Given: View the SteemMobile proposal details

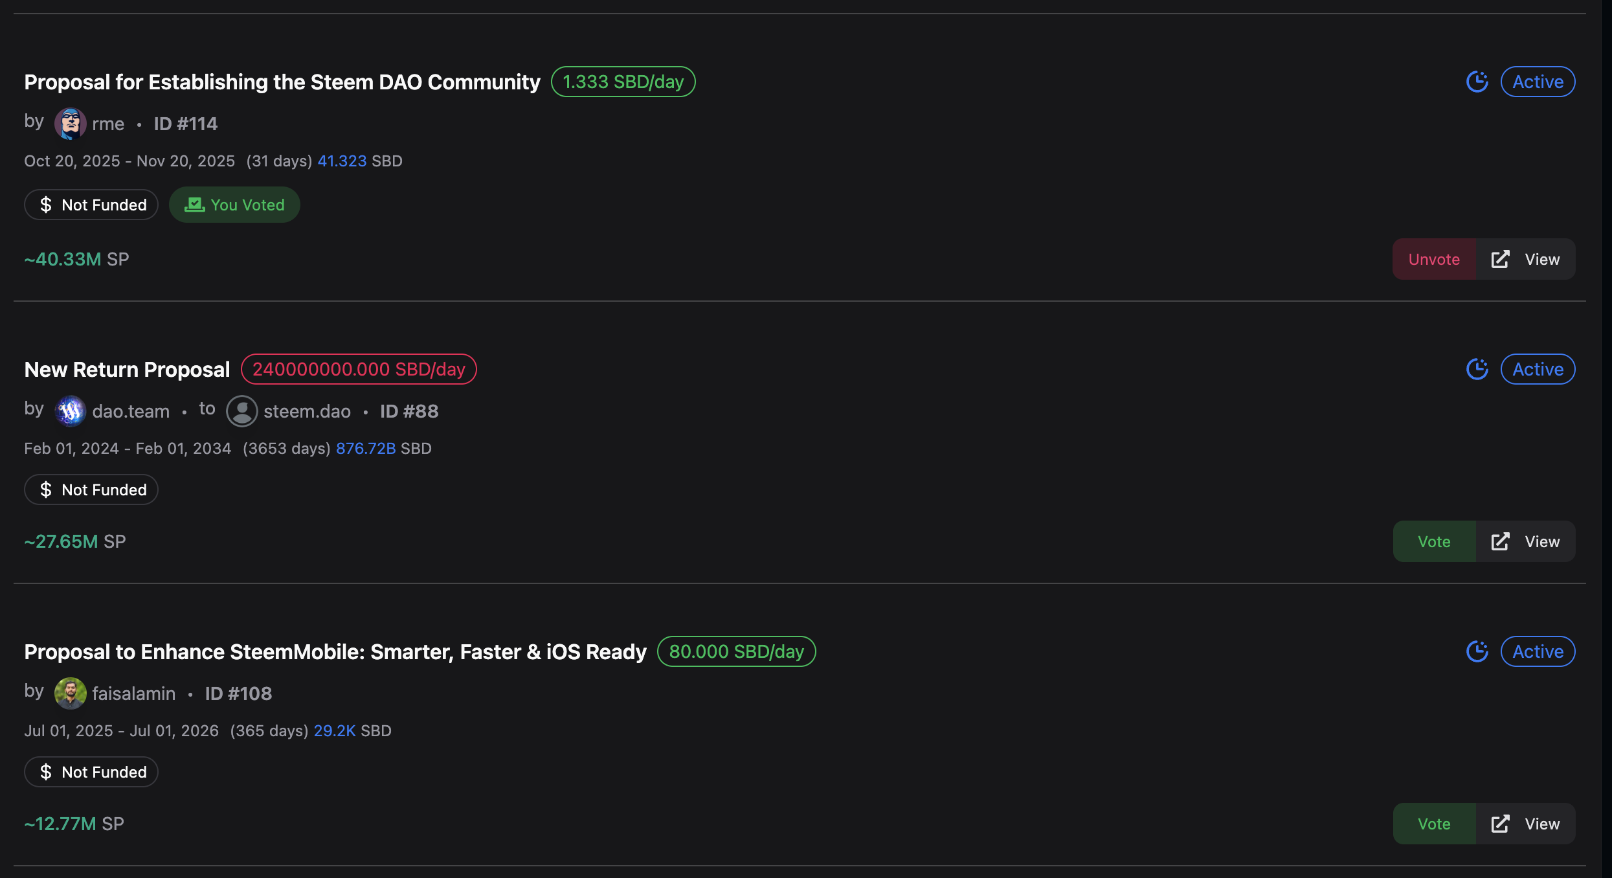Looking at the screenshot, I should pos(1526,824).
